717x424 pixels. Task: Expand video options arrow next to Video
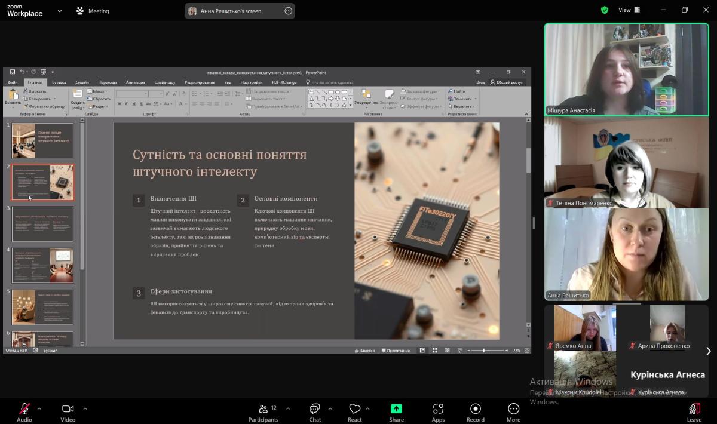[85, 408]
